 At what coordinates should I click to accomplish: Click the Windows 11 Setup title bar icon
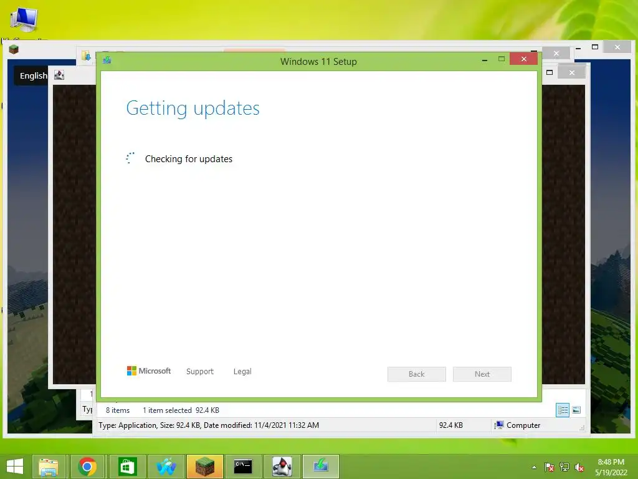107,60
